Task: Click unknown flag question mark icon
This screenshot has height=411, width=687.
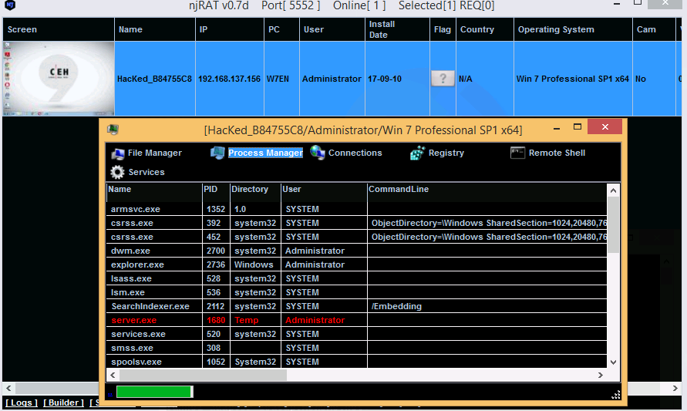Action: coord(443,79)
